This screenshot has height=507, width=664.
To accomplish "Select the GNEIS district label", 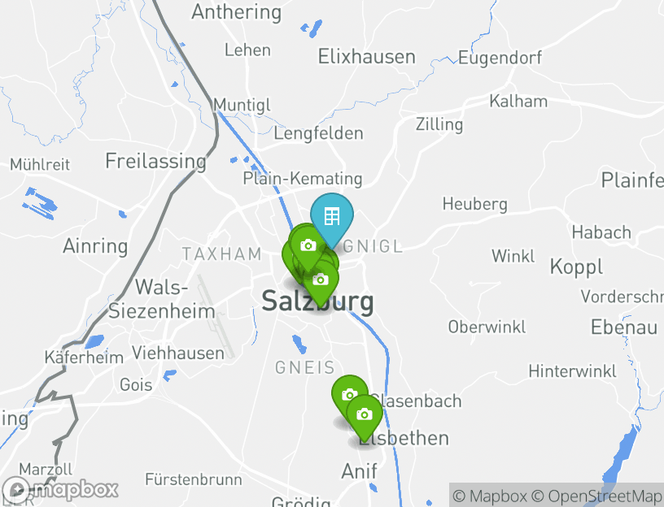I will click(305, 367).
